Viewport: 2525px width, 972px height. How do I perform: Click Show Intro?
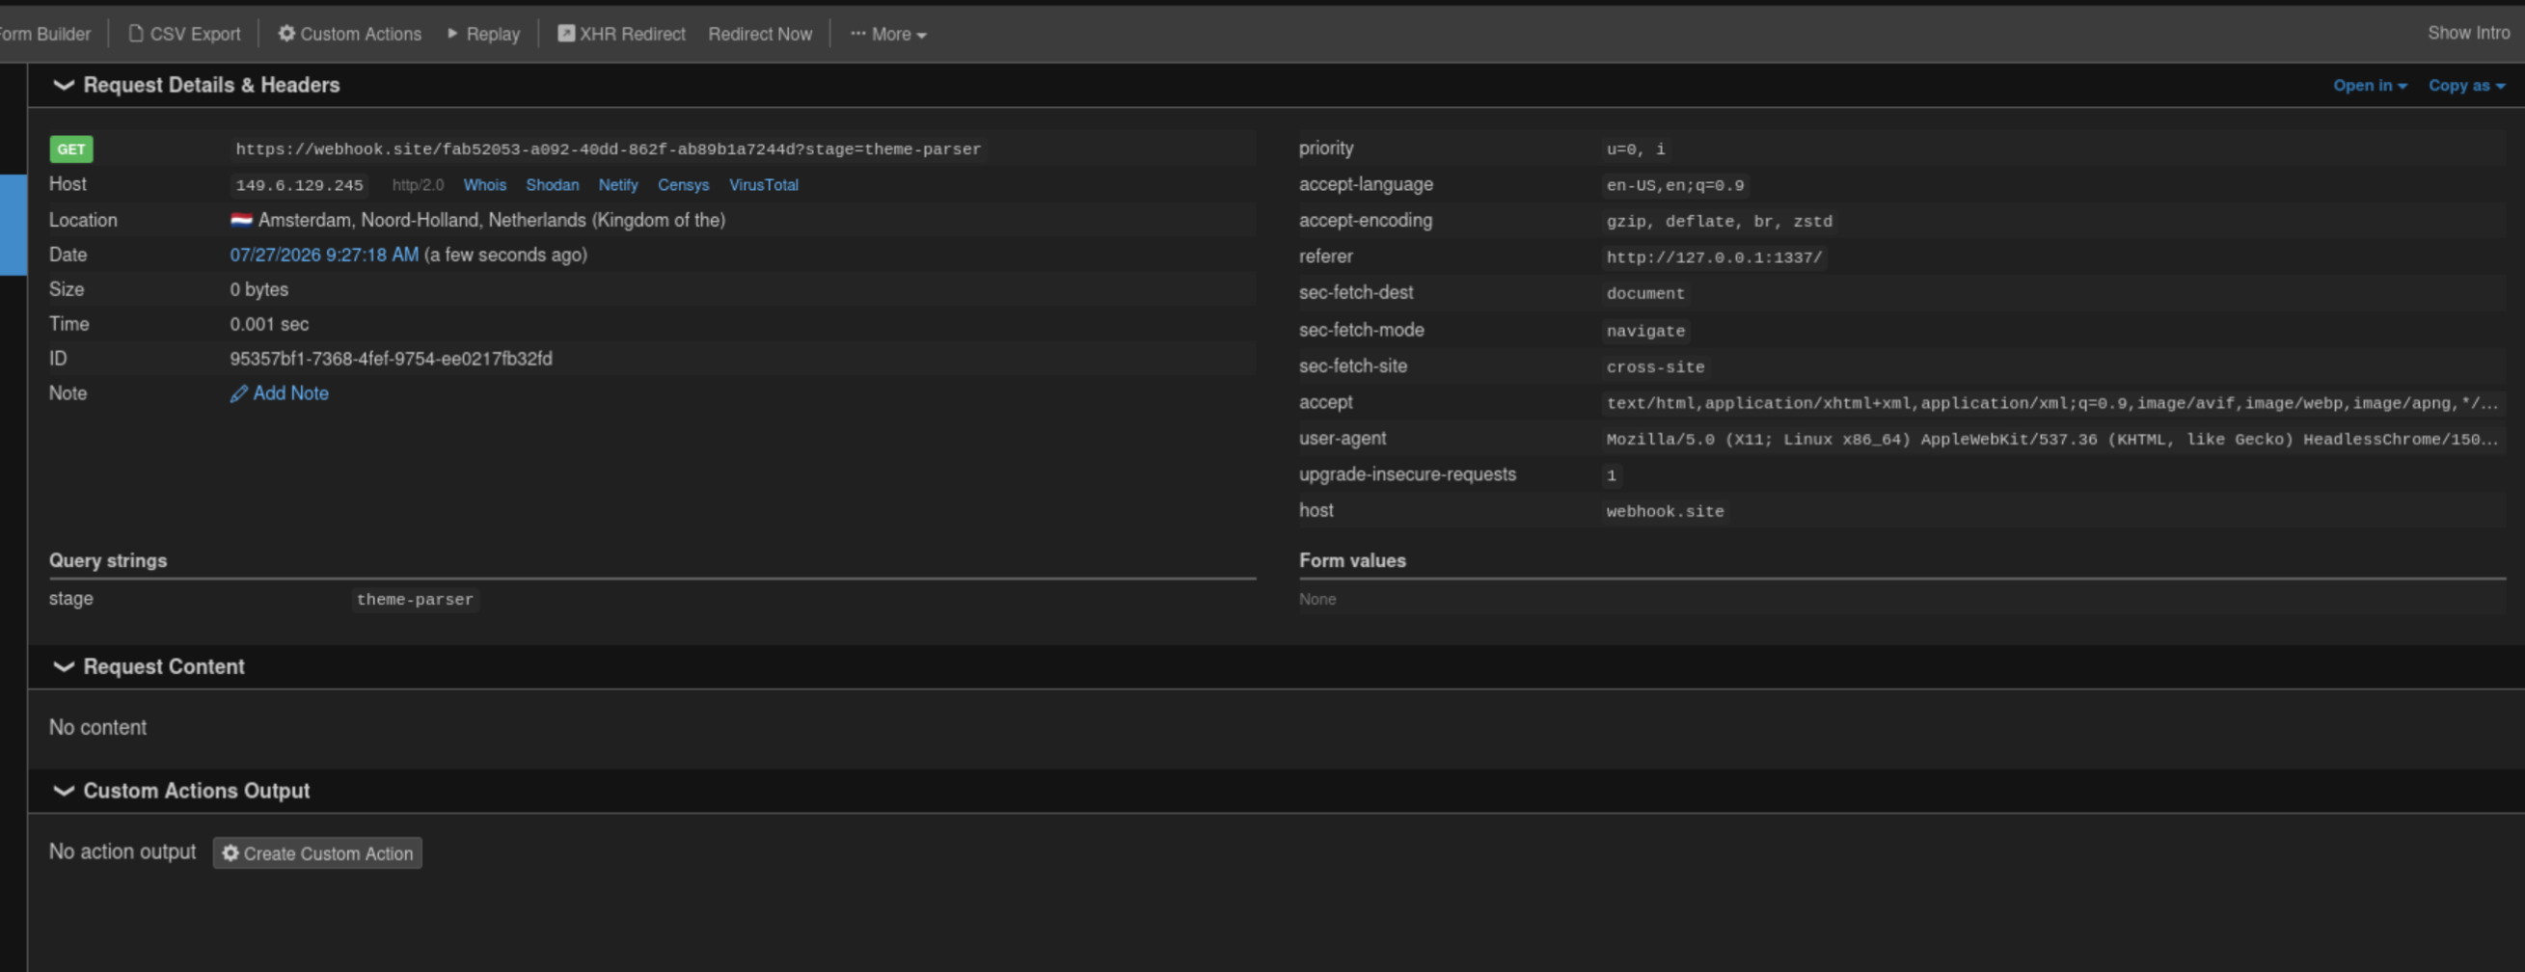2468,33
